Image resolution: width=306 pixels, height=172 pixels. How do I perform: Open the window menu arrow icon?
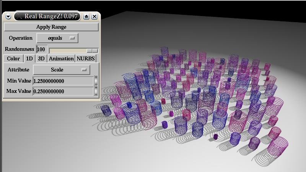(8, 16)
